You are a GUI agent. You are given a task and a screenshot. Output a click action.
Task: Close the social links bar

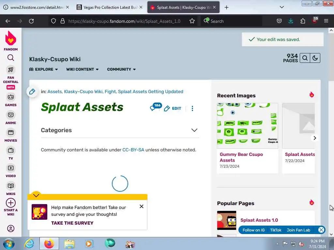(321, 230)
